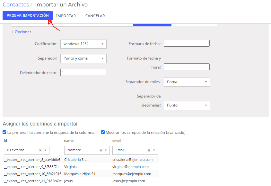Open the Separador de miles dropdown
The height and width of the screenshot is (186, 271).
[x=187, y=82]
